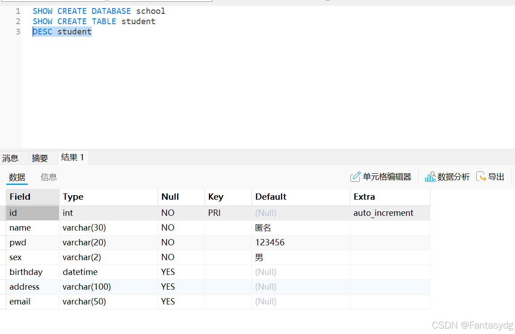Select the birthday row
Viewport: 515px width, 334px height.
26,272
